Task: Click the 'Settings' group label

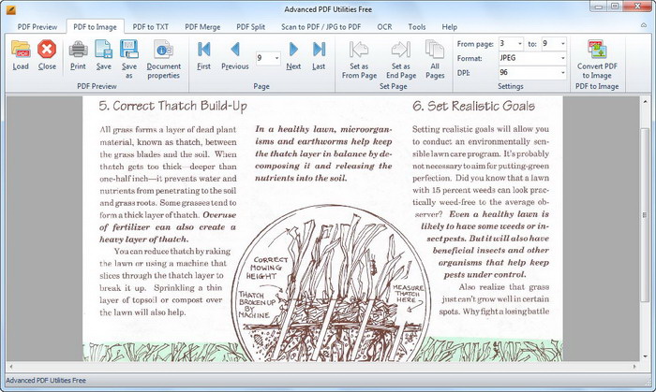Action: [x=511, y=86]
